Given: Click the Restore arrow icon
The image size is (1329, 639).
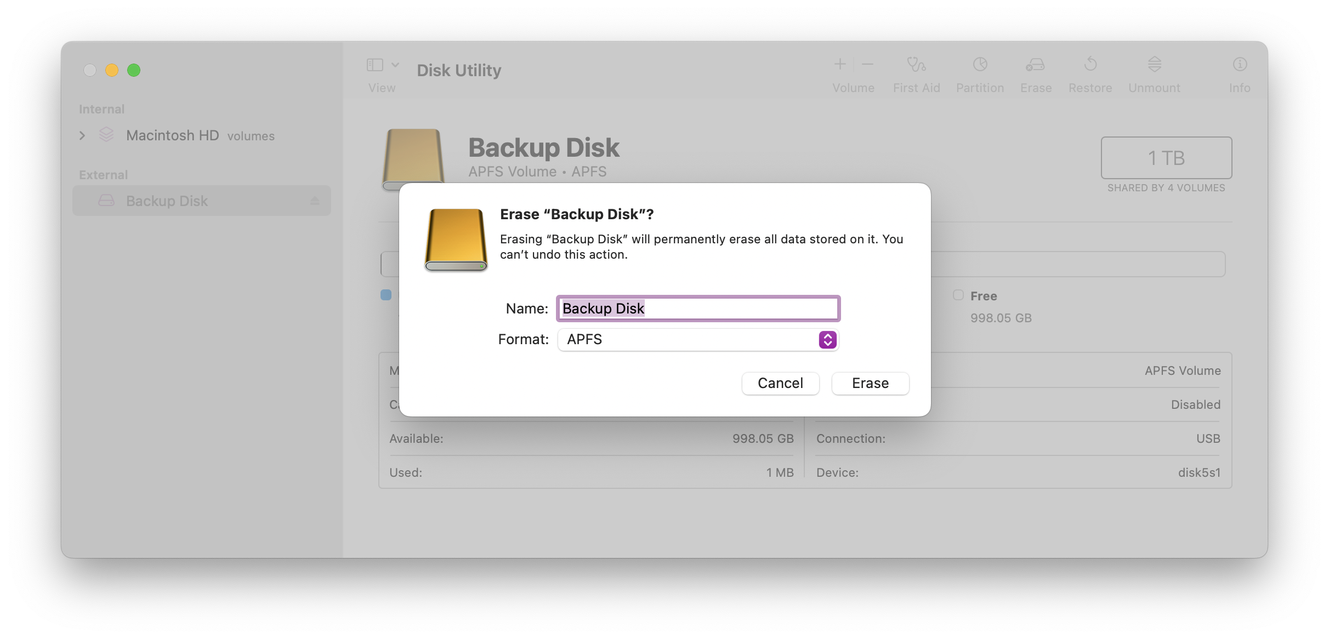Looking at the screenshot, I should click(1090, 65).
